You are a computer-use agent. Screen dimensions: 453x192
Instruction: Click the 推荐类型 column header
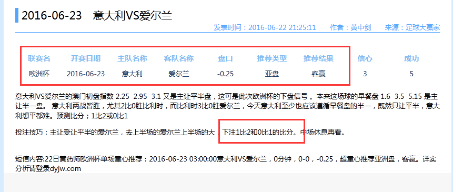click(272, 58)
